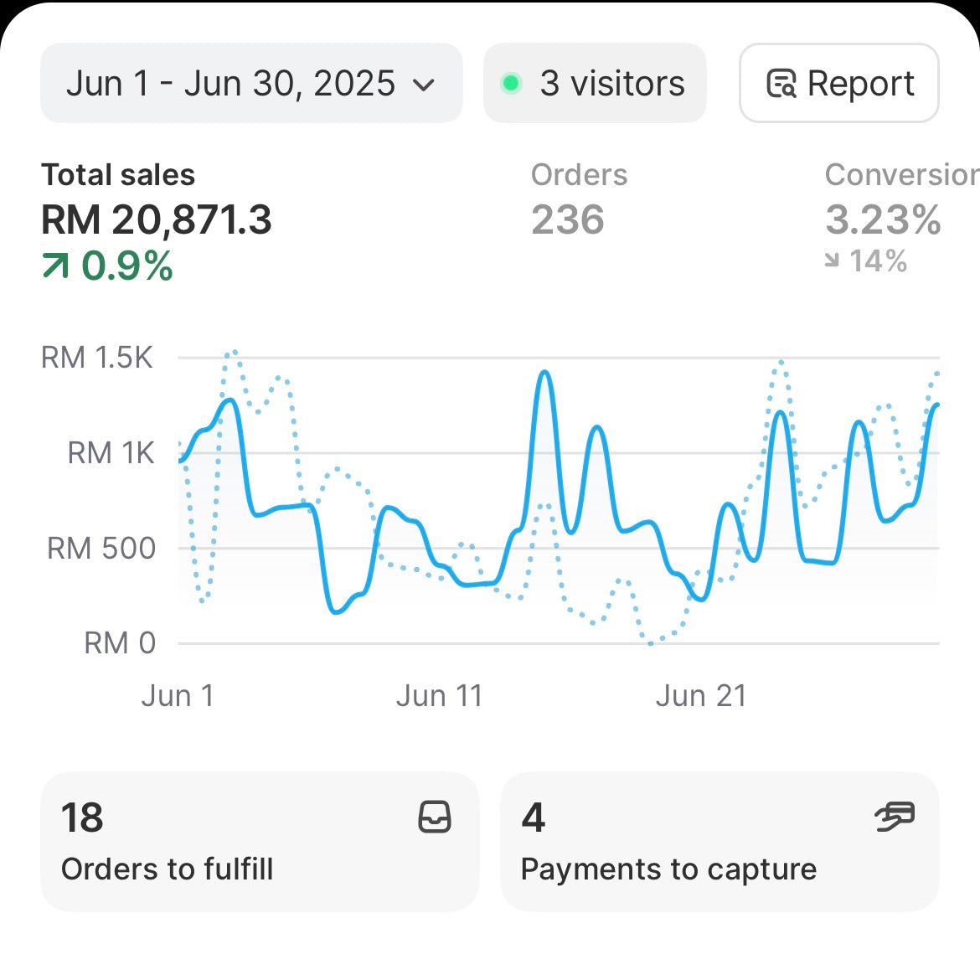
Task: Tap the green upward trend arrow
Action: tap(55, 266)
